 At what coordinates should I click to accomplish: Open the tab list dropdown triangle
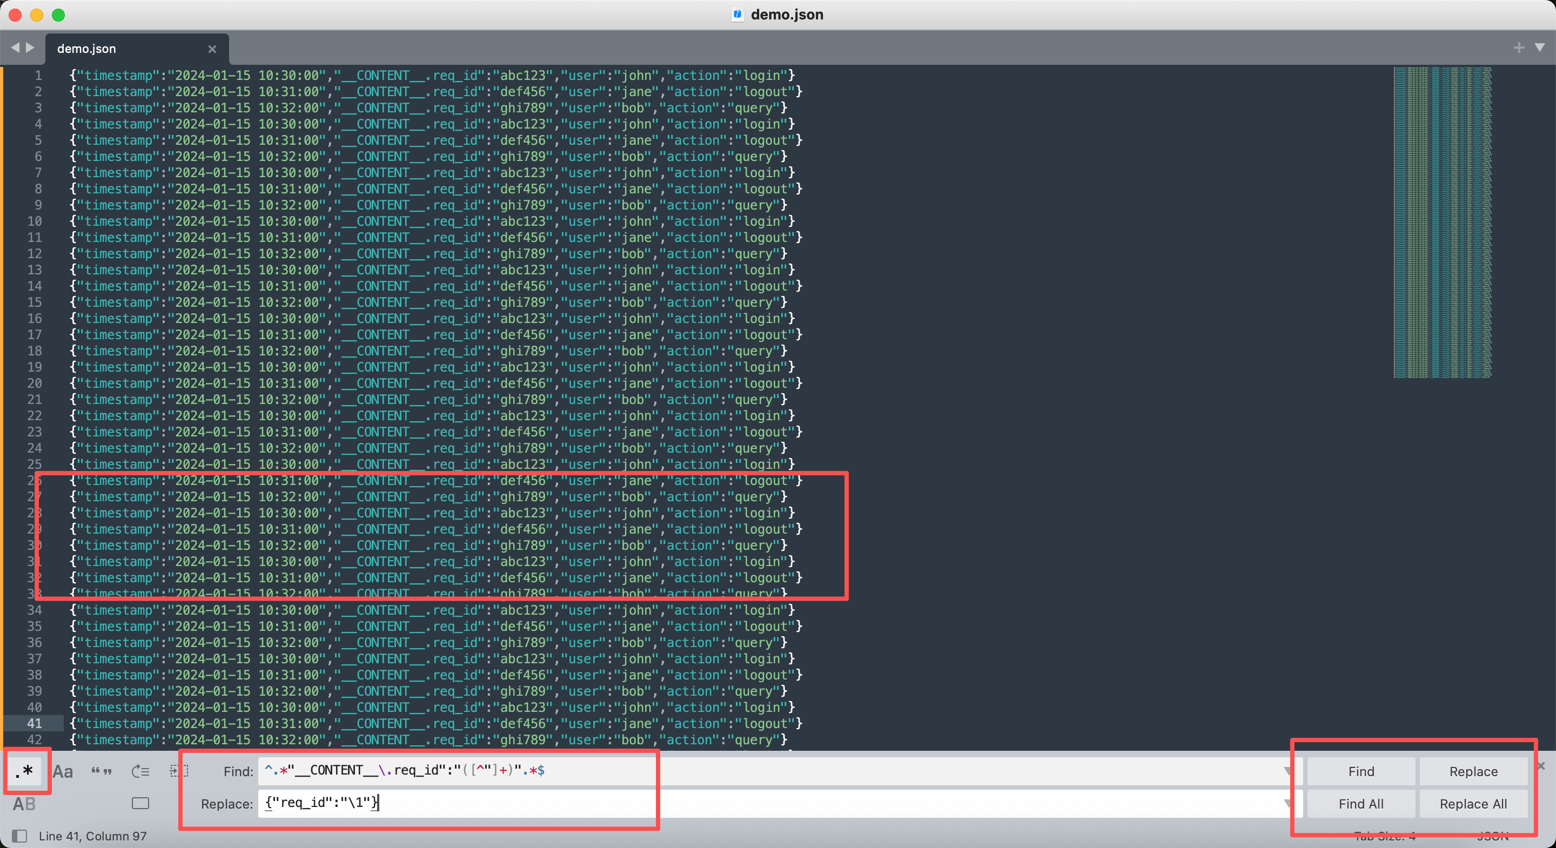[1540, 48]
